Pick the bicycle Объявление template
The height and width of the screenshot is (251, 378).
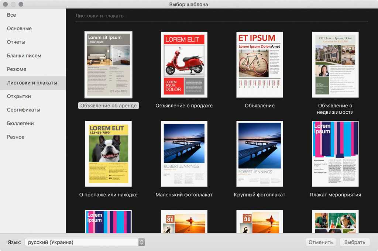260,65
